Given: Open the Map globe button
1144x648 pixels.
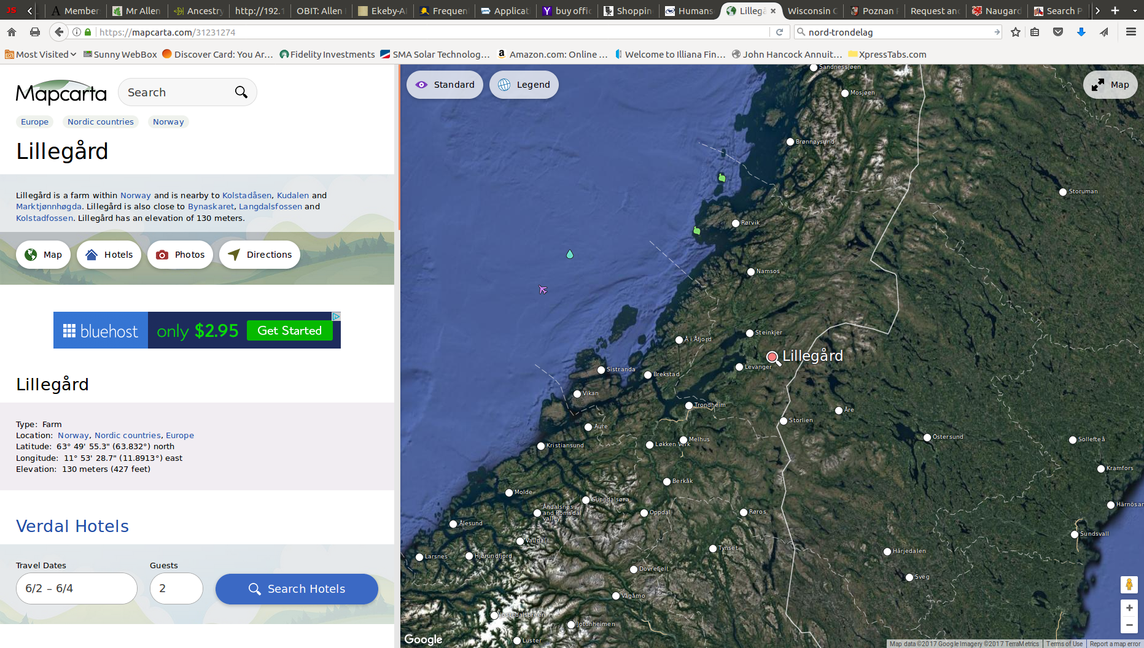Looking at the screenshot, I should click(x=43, y=255).
